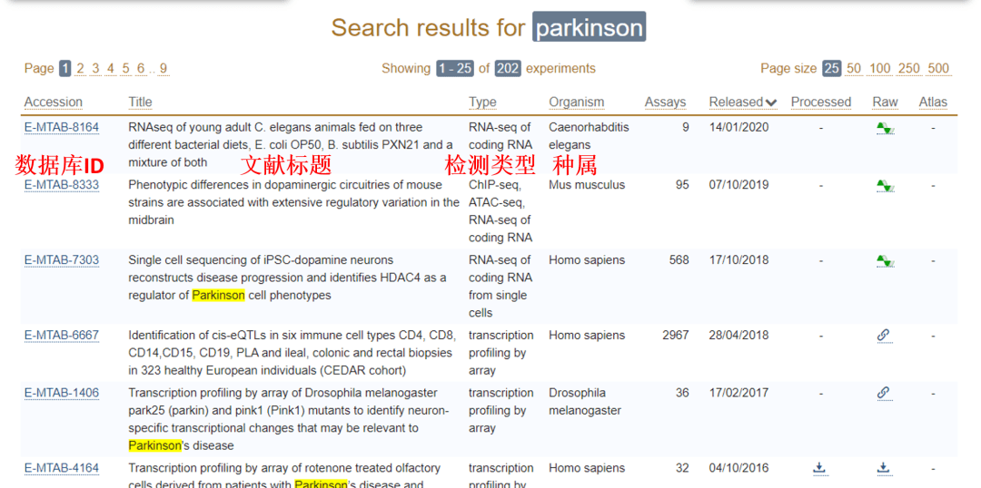Viewport: 981px width, 488px height.
Task: Set page size to 50
Action: click(853, 68)
